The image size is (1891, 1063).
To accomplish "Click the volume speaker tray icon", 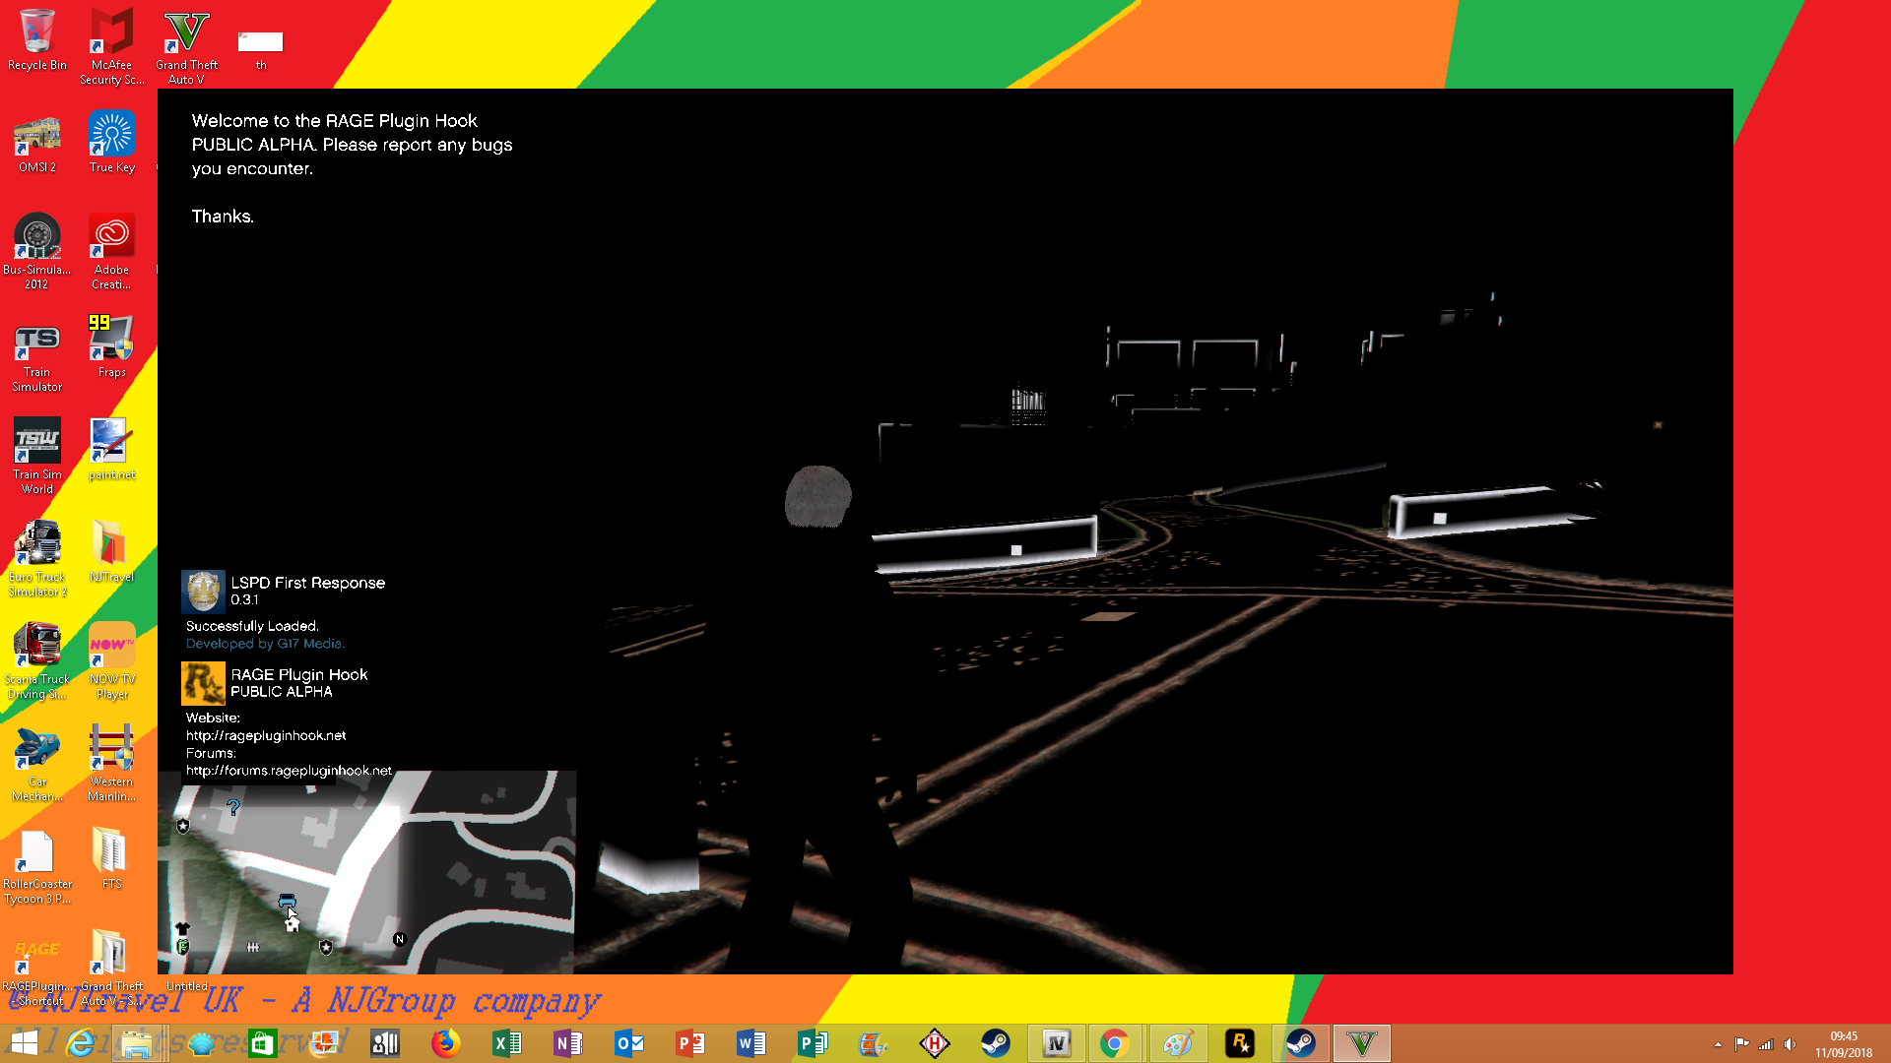I will click(x=1790, y=1044).
